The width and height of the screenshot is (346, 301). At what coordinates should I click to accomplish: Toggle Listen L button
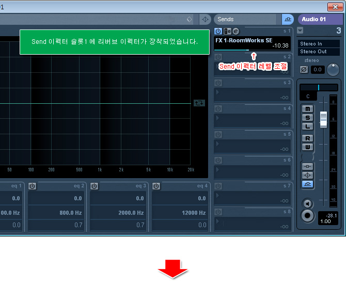tap(308, 126)
